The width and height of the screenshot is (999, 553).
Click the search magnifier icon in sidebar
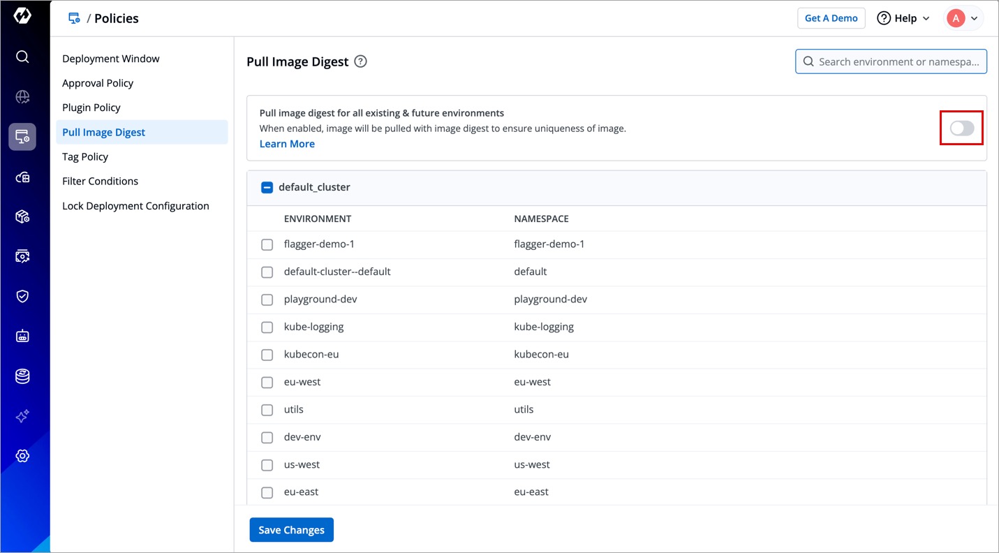click(x=22, y=57)
